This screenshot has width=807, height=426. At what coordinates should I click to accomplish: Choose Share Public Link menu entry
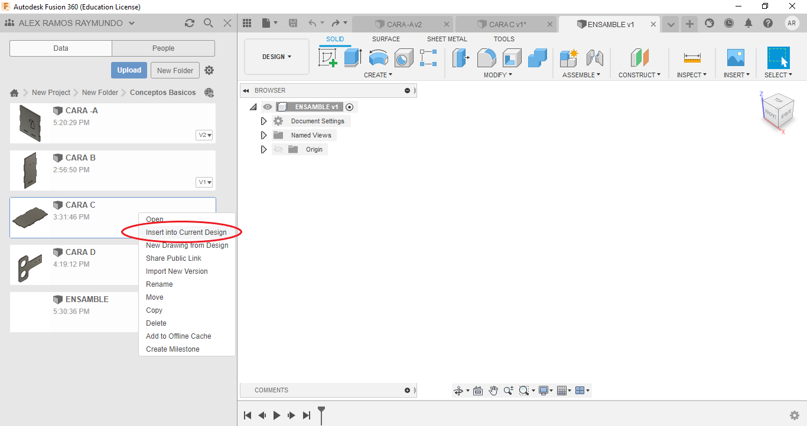187,258
